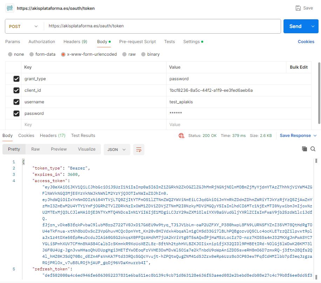Save the current request
The image size is (321, 283).
point(303,8)
